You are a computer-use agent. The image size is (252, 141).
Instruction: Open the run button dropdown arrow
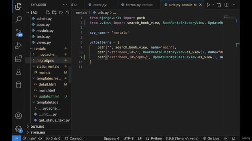[213, 5]
